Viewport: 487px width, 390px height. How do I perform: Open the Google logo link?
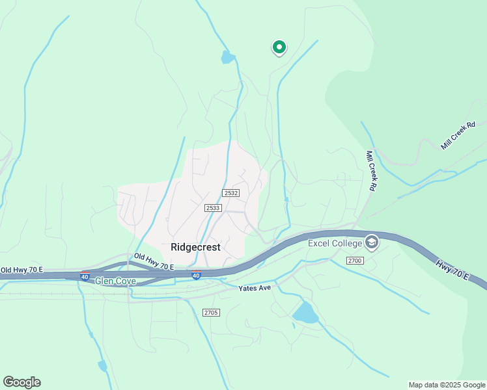point(21,382)
